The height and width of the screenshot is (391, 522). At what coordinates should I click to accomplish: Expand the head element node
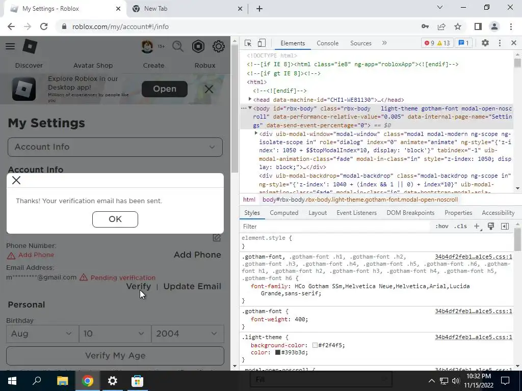click(250, 99)
